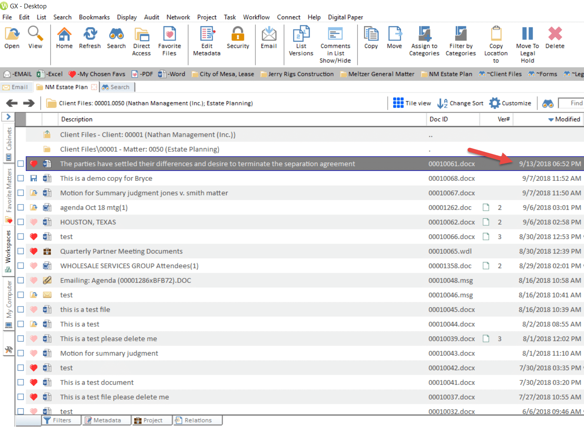This screenshot has width=584, height=427.
Task: Open Direct Access folder tool
Action: tap(142, 41)
